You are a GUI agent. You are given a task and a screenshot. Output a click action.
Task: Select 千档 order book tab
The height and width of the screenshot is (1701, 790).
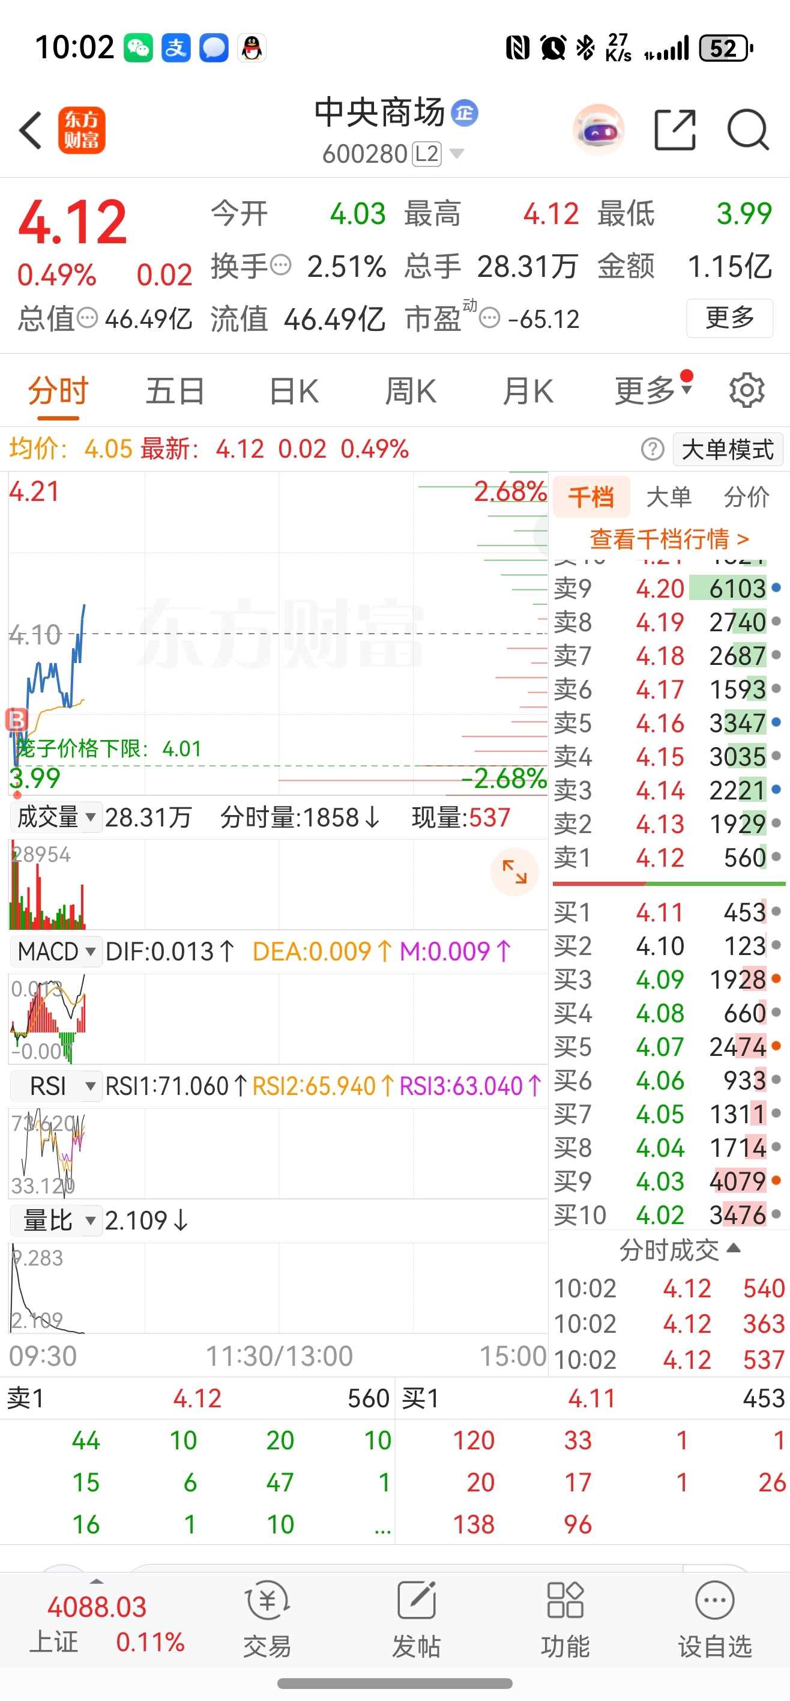(x=591, y=497)
